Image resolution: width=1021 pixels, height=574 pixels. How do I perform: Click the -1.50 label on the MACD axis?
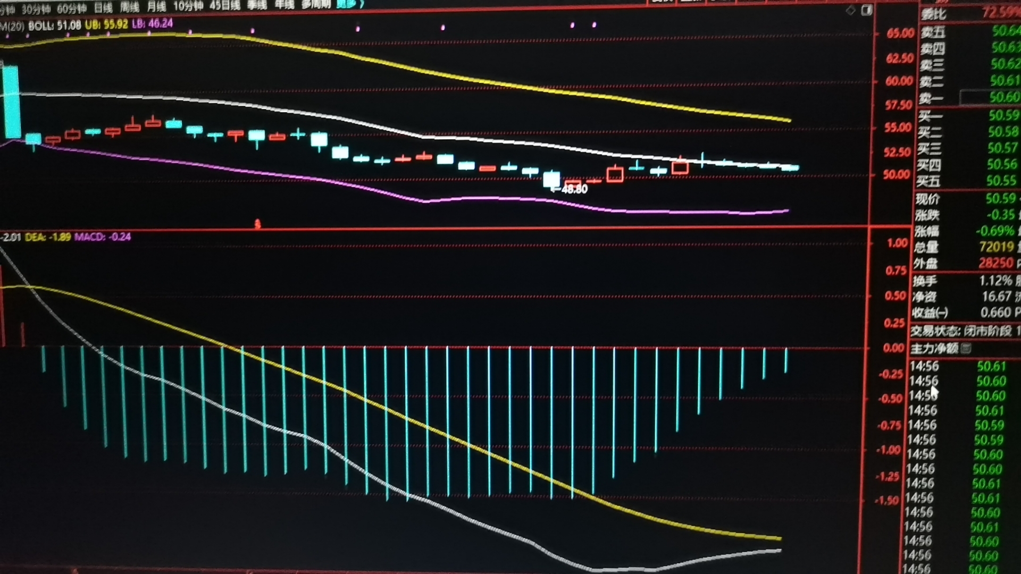point(886,500)
